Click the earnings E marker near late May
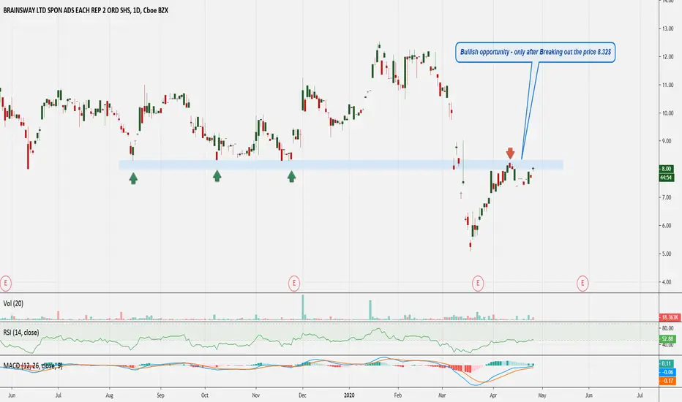The image size is (682, 402). [x=582, y=284]
